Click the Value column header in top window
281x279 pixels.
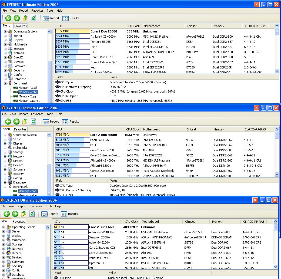160,77
